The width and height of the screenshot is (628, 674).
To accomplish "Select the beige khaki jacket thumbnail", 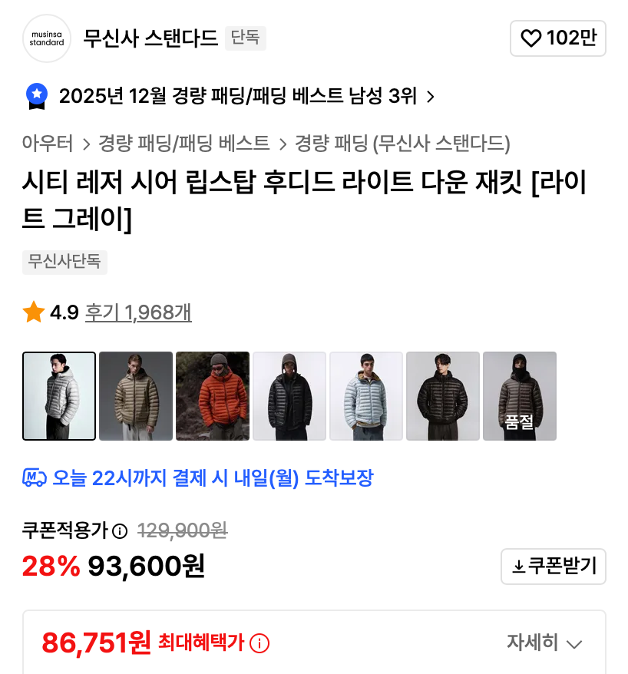I will pyautogui.click(x=136, y=396).
